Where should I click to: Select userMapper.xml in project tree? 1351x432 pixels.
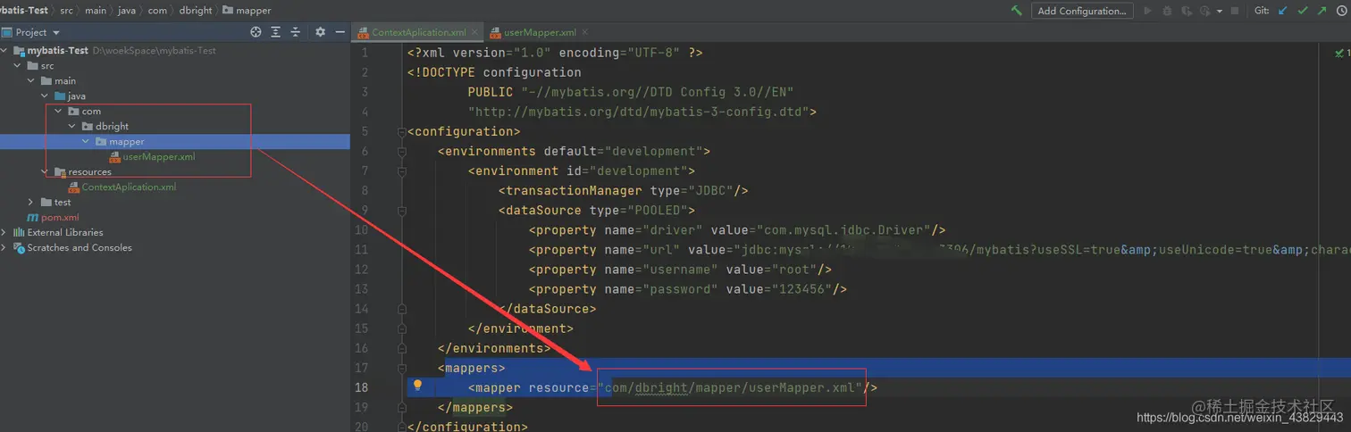coord(158,157)
